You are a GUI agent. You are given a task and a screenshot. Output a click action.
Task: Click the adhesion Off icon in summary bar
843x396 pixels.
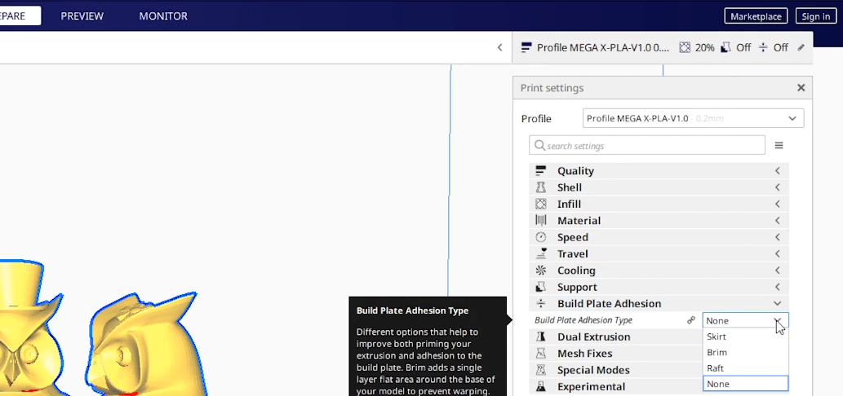[763, 48]
